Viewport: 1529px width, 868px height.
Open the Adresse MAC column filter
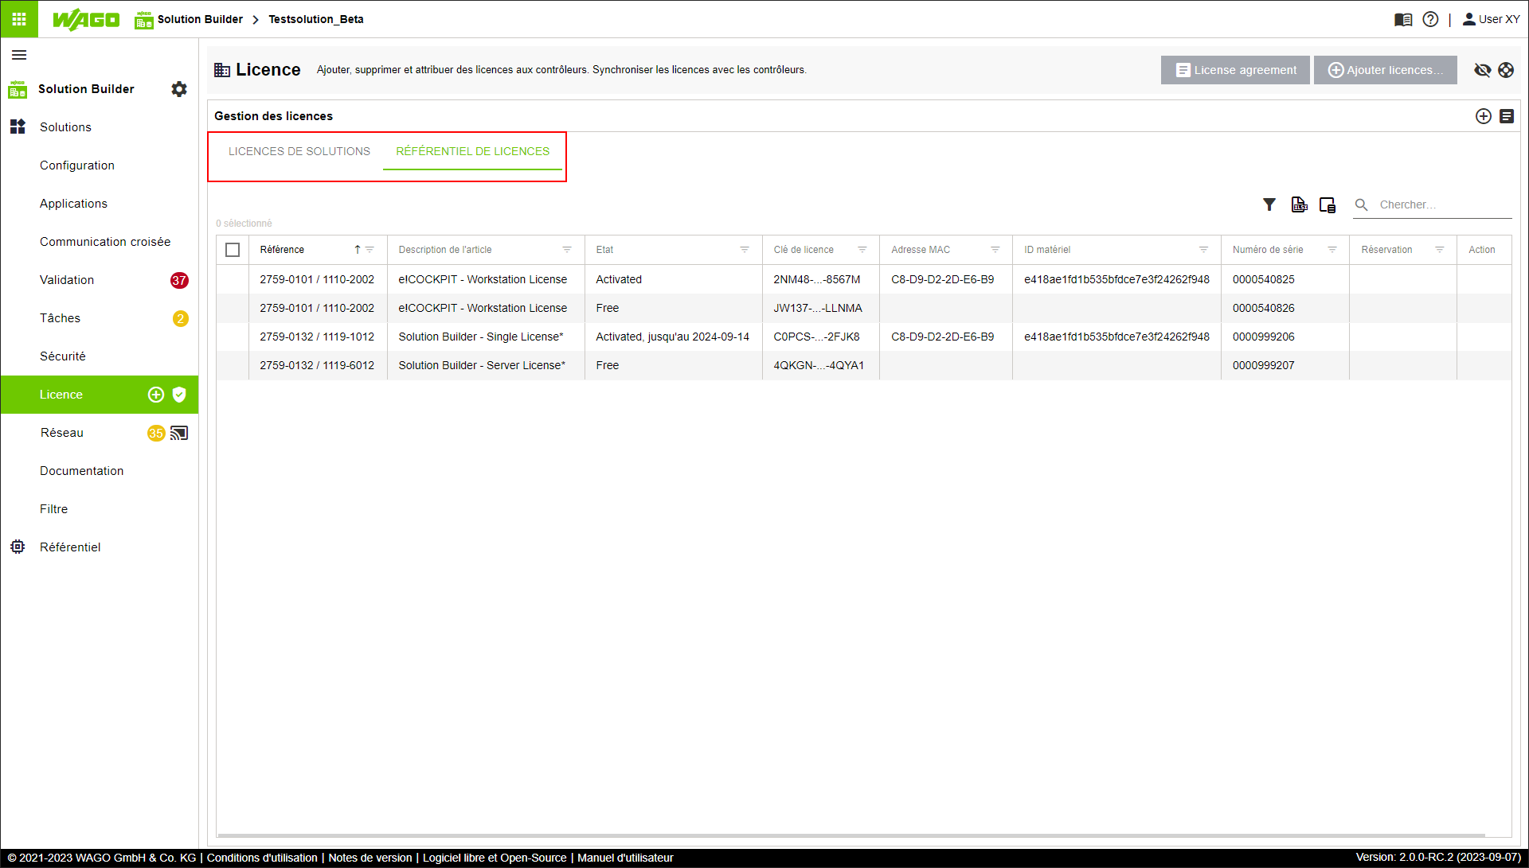[x=995, y=250]
